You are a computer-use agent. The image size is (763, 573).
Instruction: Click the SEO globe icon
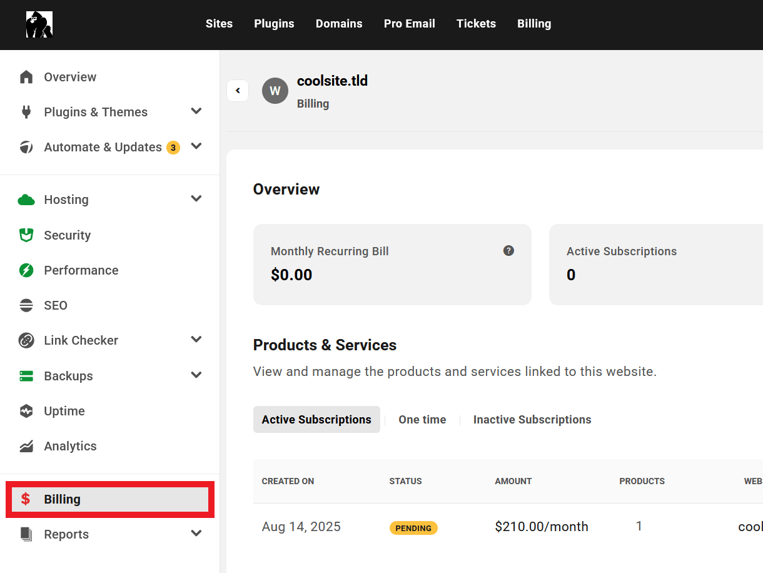[x=26, y=305]
